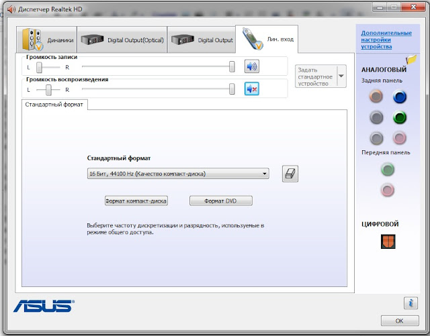The image size is (430, 336).
Task: Click the eraser restore-default format icon
Action: pos(290,174)
